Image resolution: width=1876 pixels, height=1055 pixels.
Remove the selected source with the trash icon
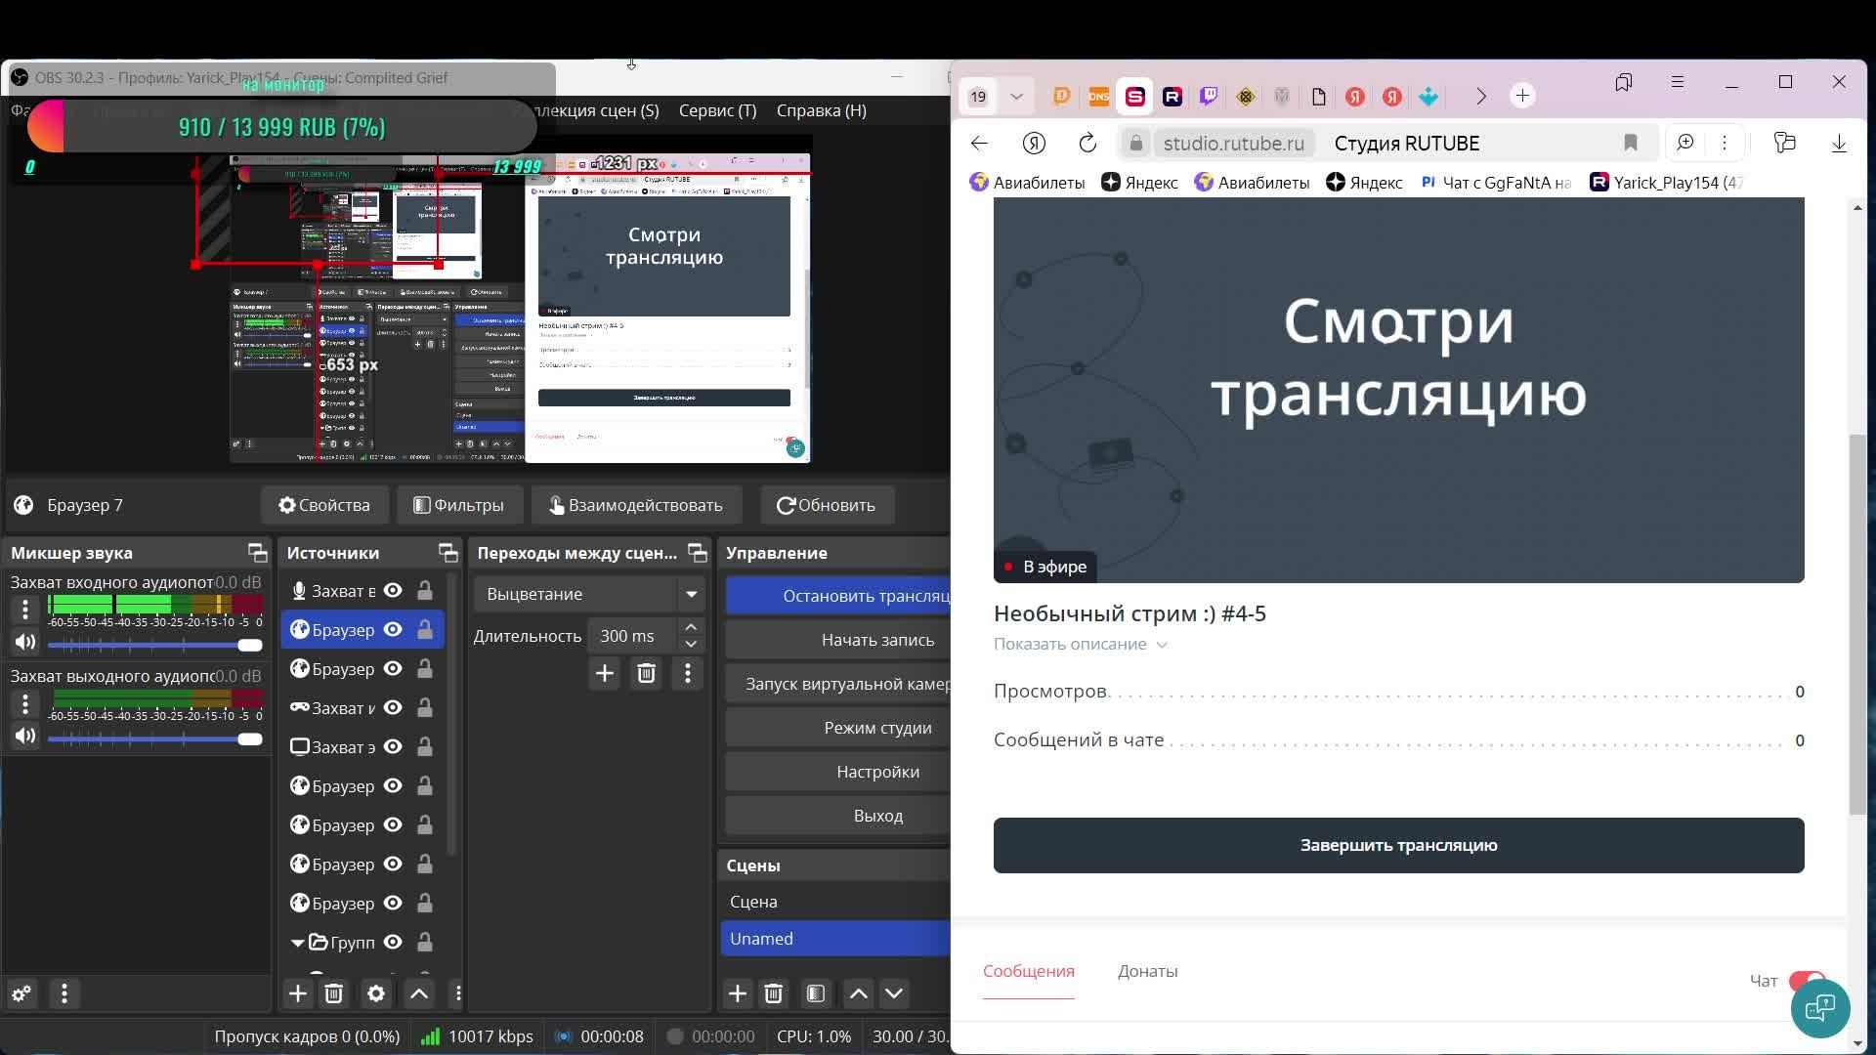coord(333,993)
